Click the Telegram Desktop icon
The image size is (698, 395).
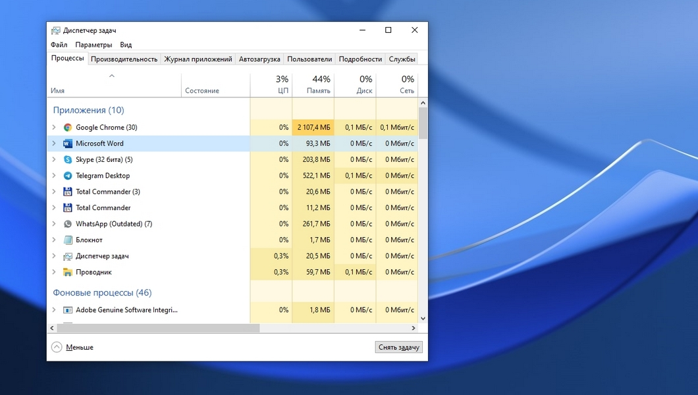tap(68, 176)
